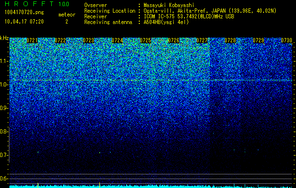Click the 0.8 kHz axis label
The height and width of the screenshot is (188, 296).
[4, 132]
